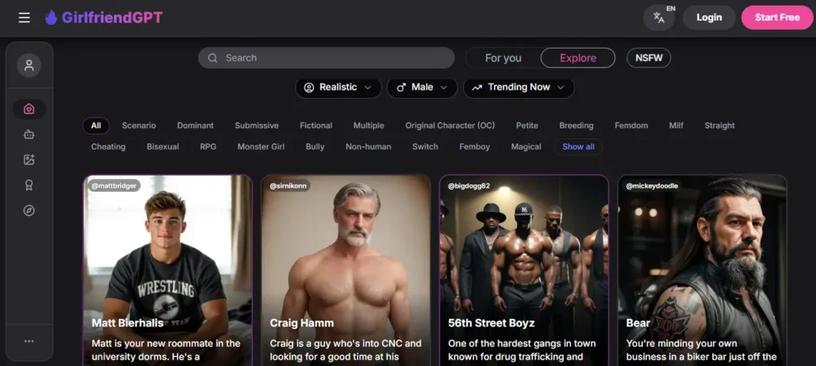Screen dimensions: 816x366
Task: Click Show all tags link
Action: (579, 146)
